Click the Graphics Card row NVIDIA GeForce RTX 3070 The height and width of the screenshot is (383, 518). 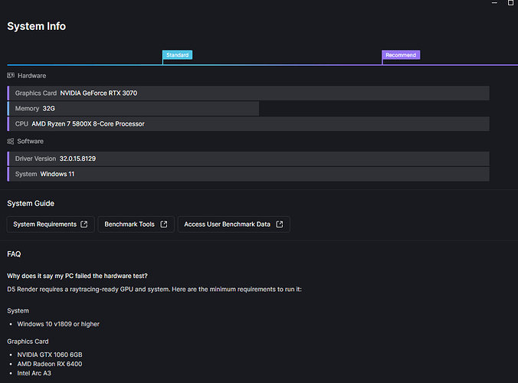coord(248,93)
